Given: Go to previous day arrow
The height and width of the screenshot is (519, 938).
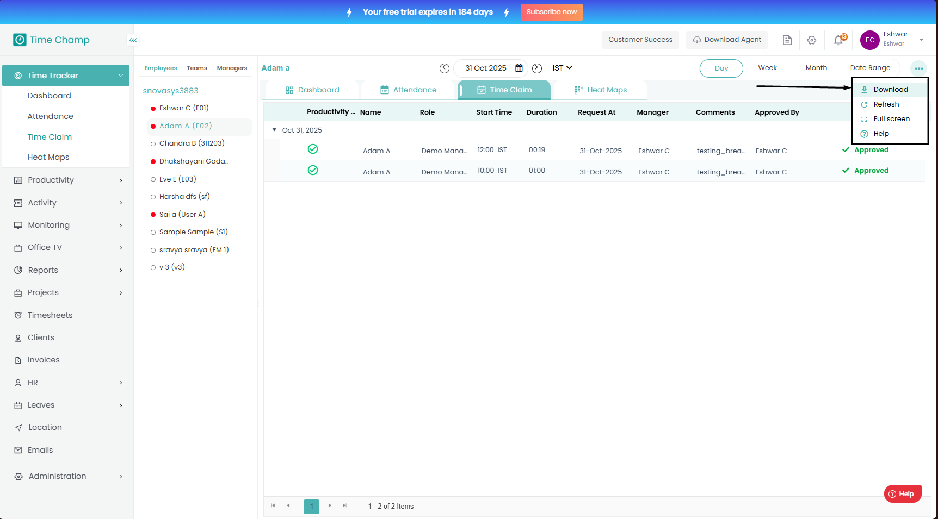Looking at the screenshot, I should click(445, 68).
